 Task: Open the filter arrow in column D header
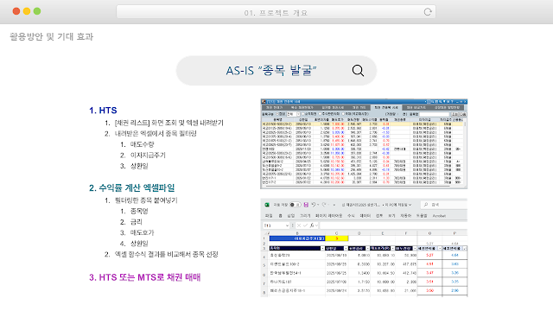coord(367,248)
